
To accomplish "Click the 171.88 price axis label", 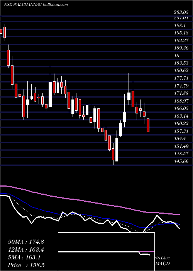I will 181,93.
